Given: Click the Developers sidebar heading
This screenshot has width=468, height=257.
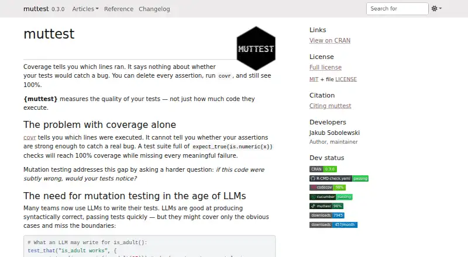Looking at the screenshot, I should 328,122.
